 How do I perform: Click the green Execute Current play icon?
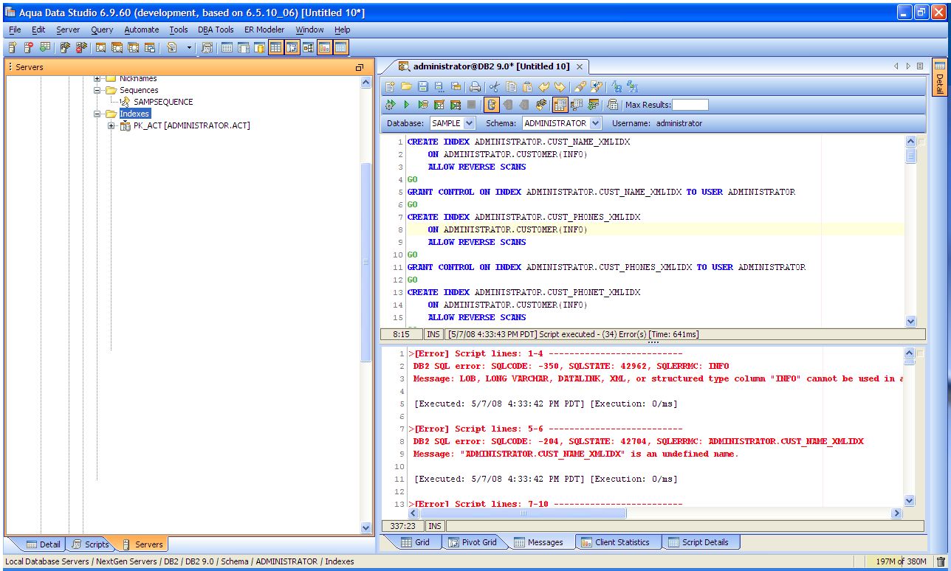[406, 105]
